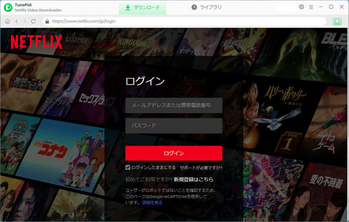The width and height of the screenshot is (349, 222).
Task: Expand reCAPTCHA info via 詳細を見る
Action: [152, 203]
